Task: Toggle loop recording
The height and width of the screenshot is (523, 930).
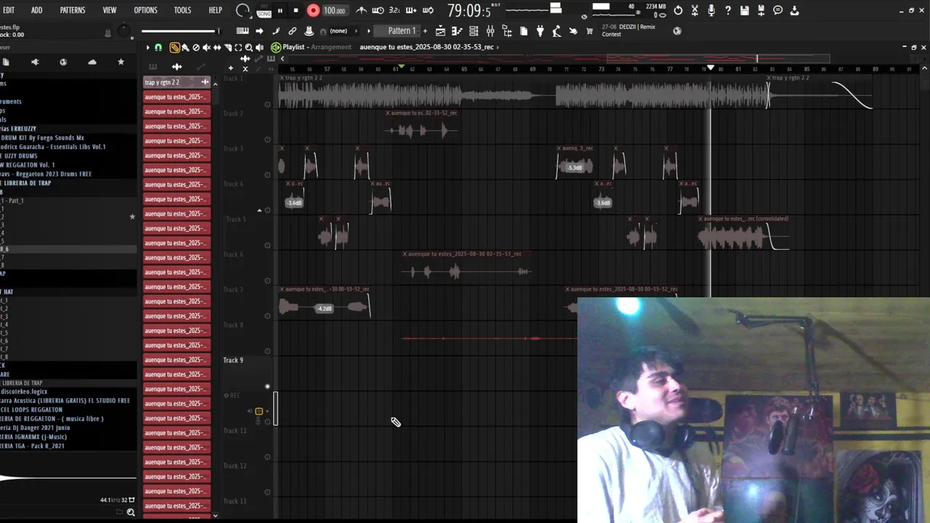Action: [428, 10]
